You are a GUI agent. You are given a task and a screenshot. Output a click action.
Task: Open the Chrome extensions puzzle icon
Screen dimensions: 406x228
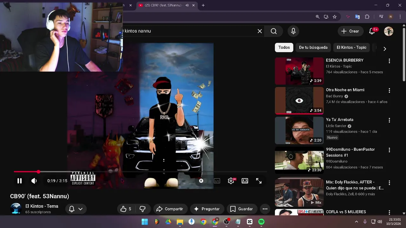point(367,17)
